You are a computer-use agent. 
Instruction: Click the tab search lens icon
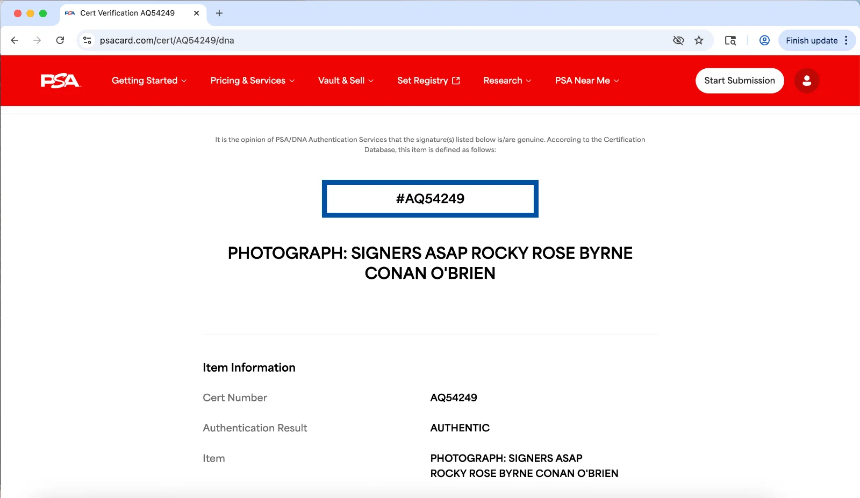[x=730, y=40]
